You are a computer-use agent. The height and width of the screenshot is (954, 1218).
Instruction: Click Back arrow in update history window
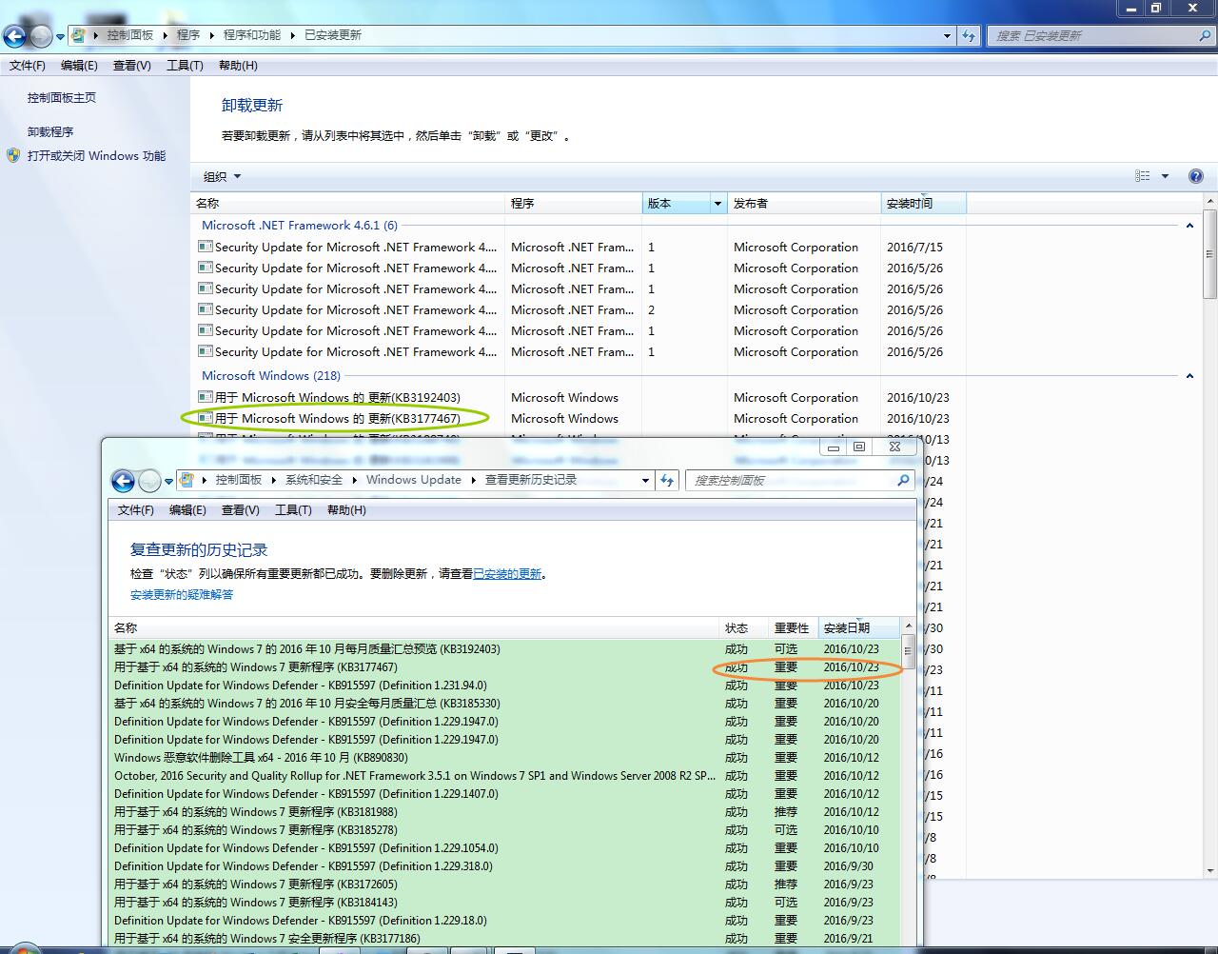tap(123, 481)
